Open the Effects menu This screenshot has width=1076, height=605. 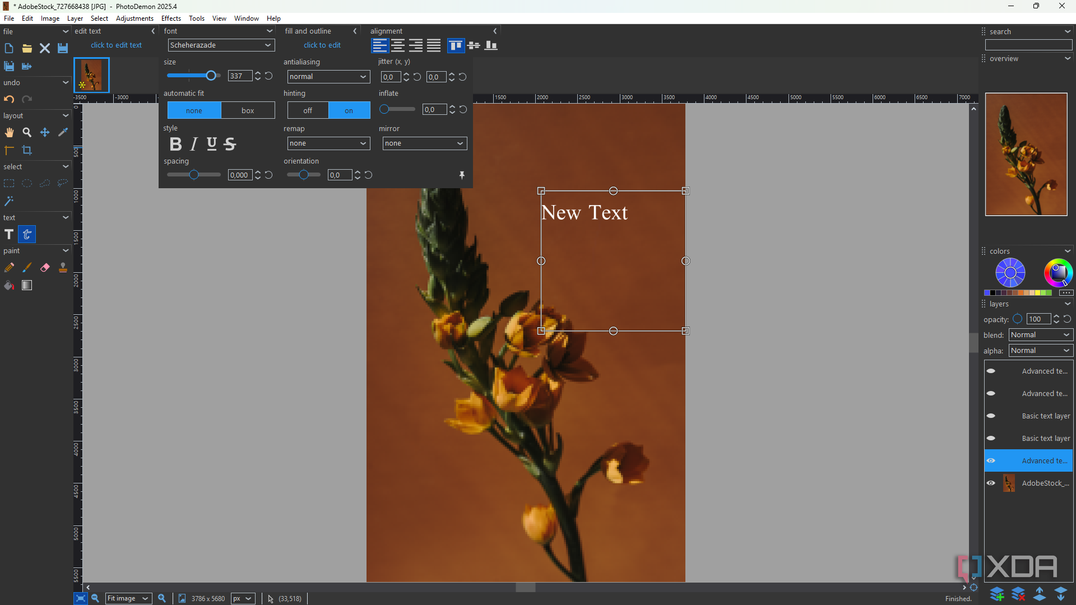point(171,18)
